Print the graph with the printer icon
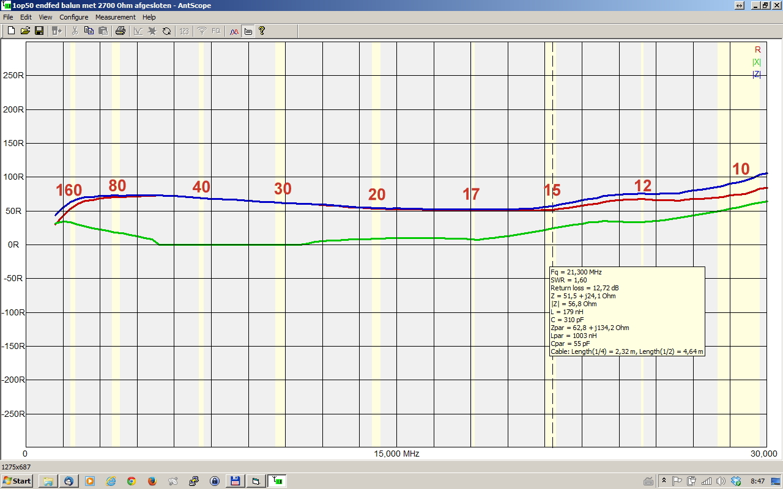This screenshot has height=489, width=783. tap(121, 31)
